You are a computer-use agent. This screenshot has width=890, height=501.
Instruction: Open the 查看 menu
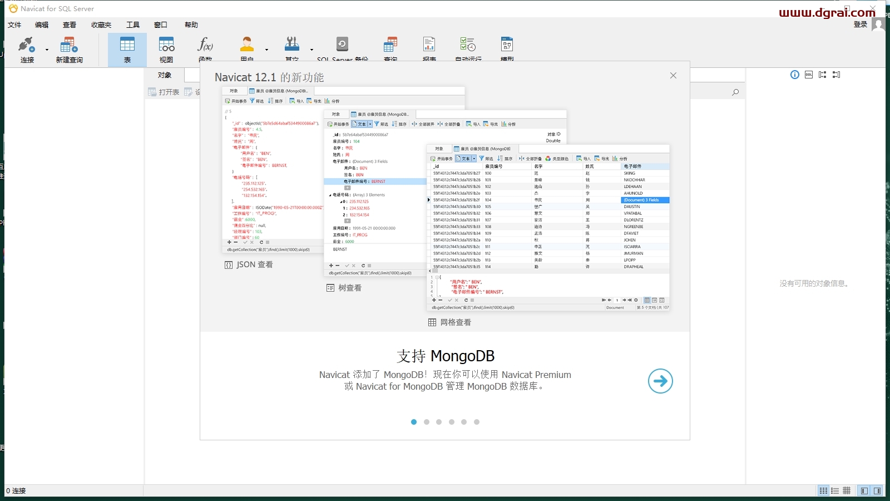point(70,24)
